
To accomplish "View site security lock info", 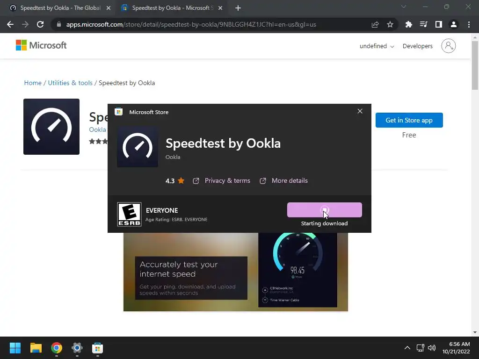I will [58, 24].
